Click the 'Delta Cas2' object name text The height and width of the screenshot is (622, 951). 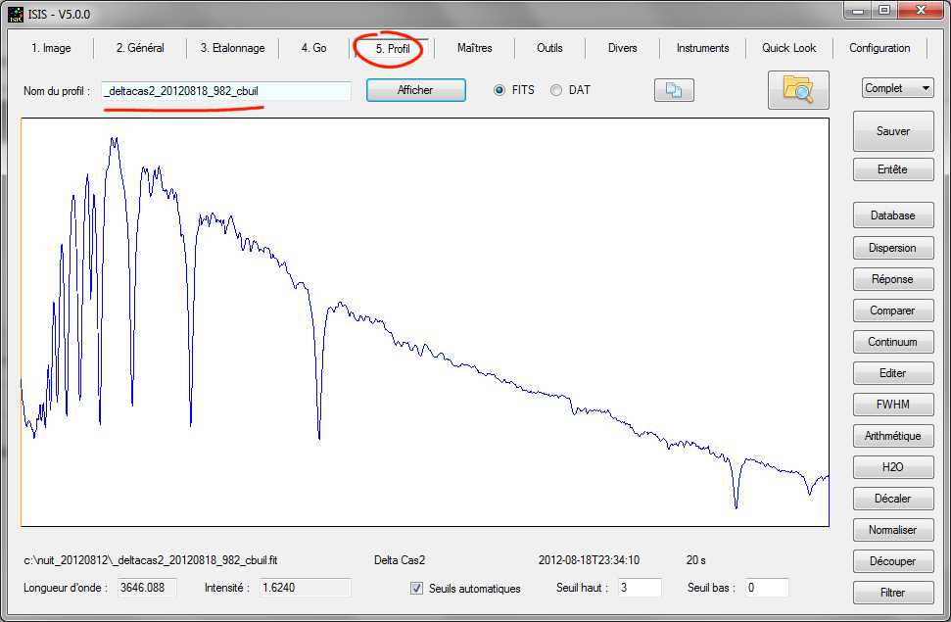pyautogui.click(x=400, y=560)
